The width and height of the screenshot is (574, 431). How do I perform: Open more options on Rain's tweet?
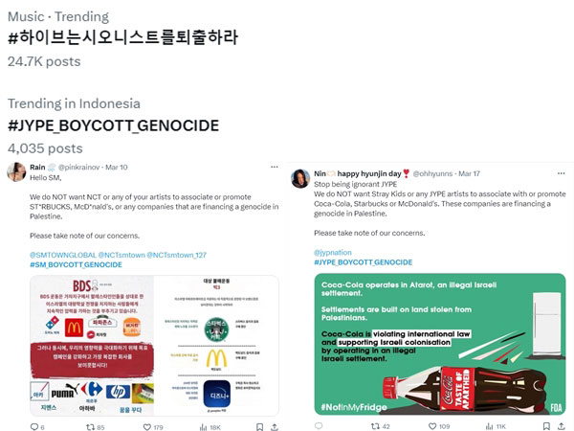[x=275, y=167]
